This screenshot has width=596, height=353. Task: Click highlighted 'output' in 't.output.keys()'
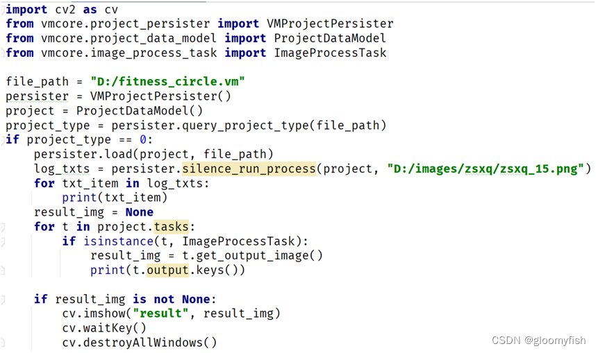pyautogui.click(x=167, y=270)
